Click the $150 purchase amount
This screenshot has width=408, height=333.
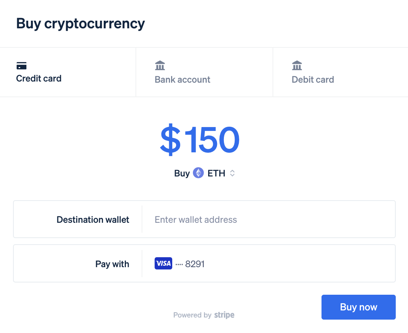tap(200, 140)
